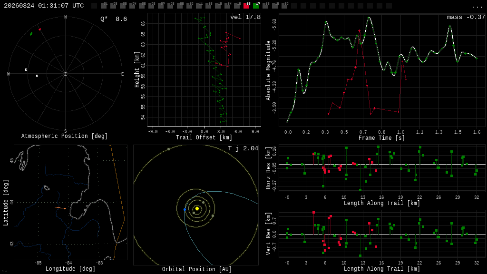Click the M marker on sky plot
Screen dimensions: 487x274
[x=37, y=76]
